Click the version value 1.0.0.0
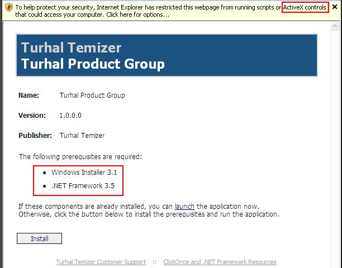342x268 pixels. pyautogui.click(x=70, y=115)
